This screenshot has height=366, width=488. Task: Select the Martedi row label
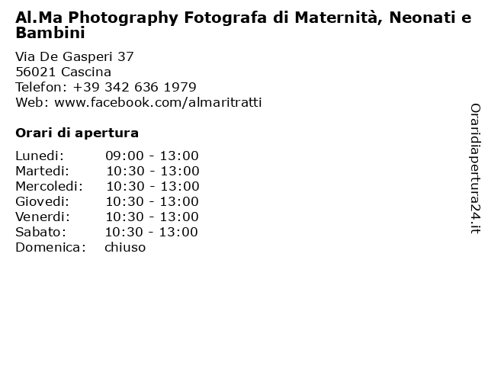[43, 171]
